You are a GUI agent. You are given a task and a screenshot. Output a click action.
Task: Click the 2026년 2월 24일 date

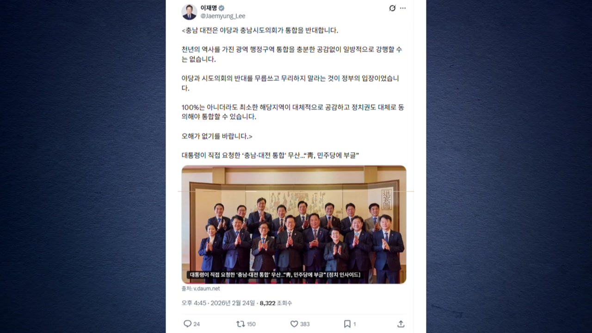pyautogui.click(x=233, y=303)
